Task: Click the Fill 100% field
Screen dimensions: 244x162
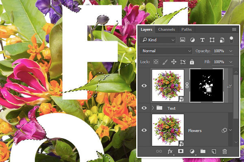Action: click(219, 62)
